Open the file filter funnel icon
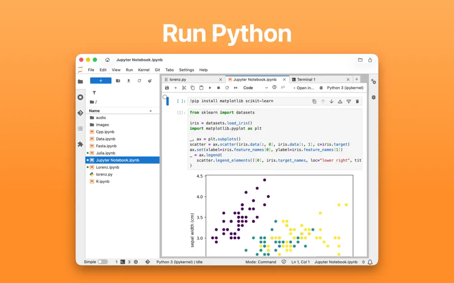Viewport: 454px width, 283px height. point(94,93)
